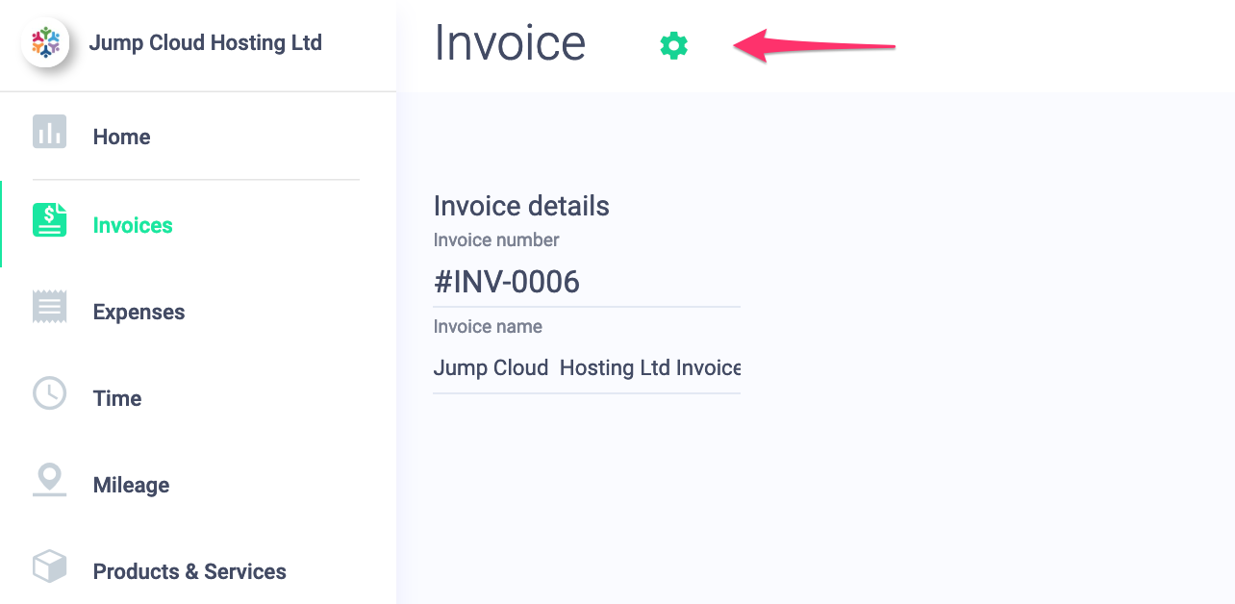Screen dimensions: 1235x604
Task: Click the green invoice settings gear
Action: coord(673,44)
